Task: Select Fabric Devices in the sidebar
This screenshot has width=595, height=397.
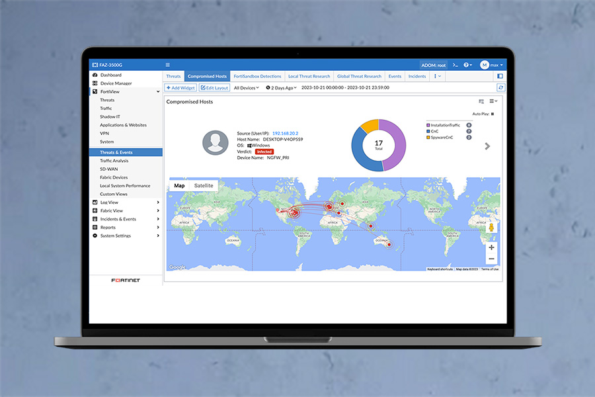Action: [114, 177]
